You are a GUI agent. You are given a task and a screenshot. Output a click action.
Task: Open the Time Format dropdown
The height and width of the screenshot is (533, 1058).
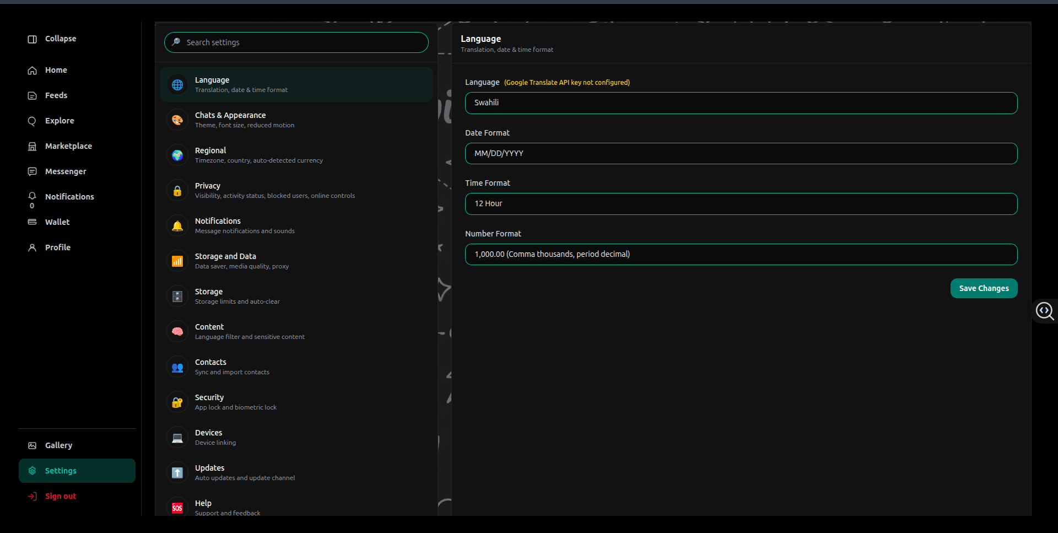click(x=741, y=204)
